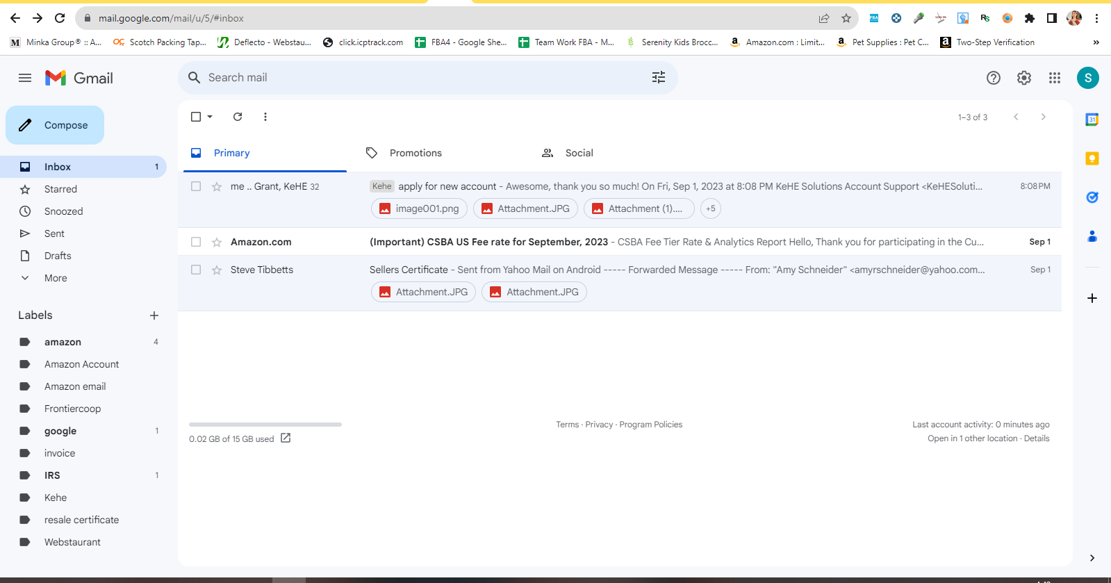Open the Privacy link
This screenshot has height=583, width=1111.
[x=599, y=425]
